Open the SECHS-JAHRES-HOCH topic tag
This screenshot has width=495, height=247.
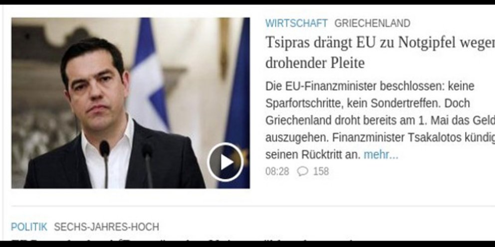click(106, 227)
